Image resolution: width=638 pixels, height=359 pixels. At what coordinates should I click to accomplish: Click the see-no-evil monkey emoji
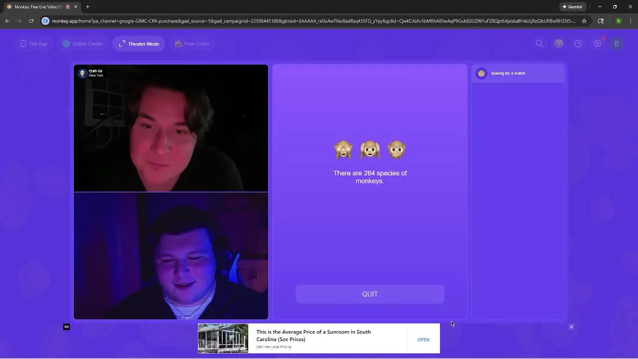(343, 150)
